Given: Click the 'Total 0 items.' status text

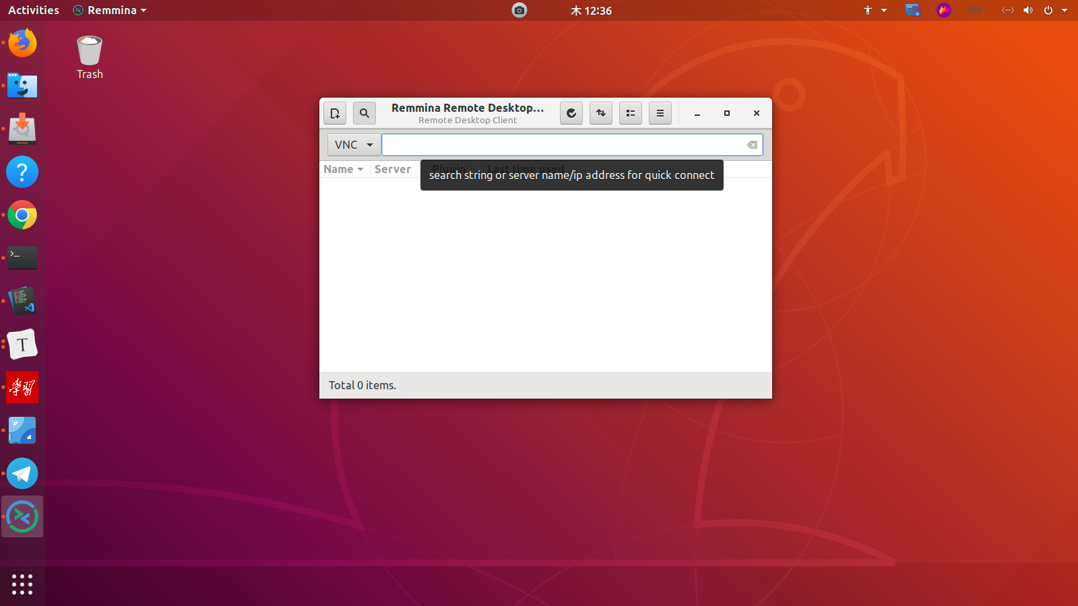Looking at the screenshot, I should click(362, 385).
